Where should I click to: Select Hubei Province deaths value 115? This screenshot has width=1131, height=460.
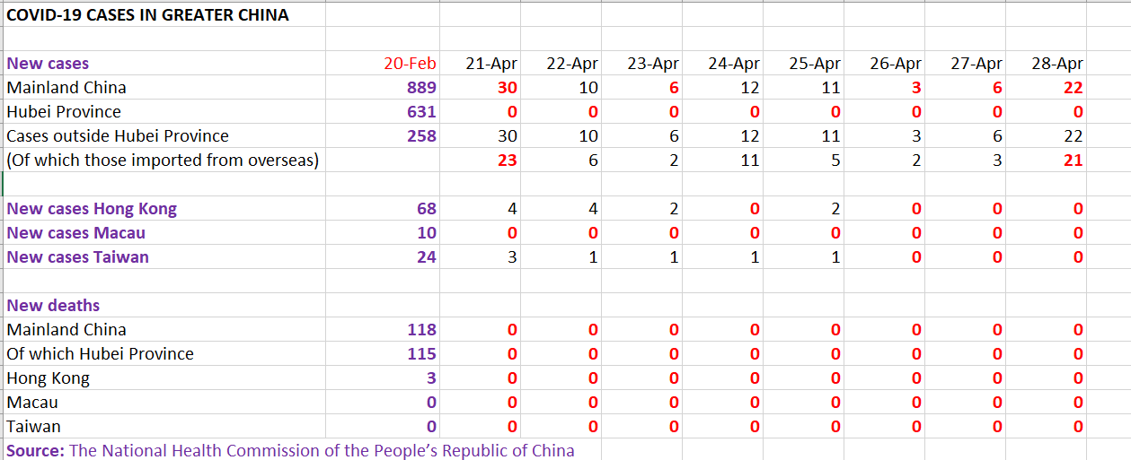click(x=421, y=354)
